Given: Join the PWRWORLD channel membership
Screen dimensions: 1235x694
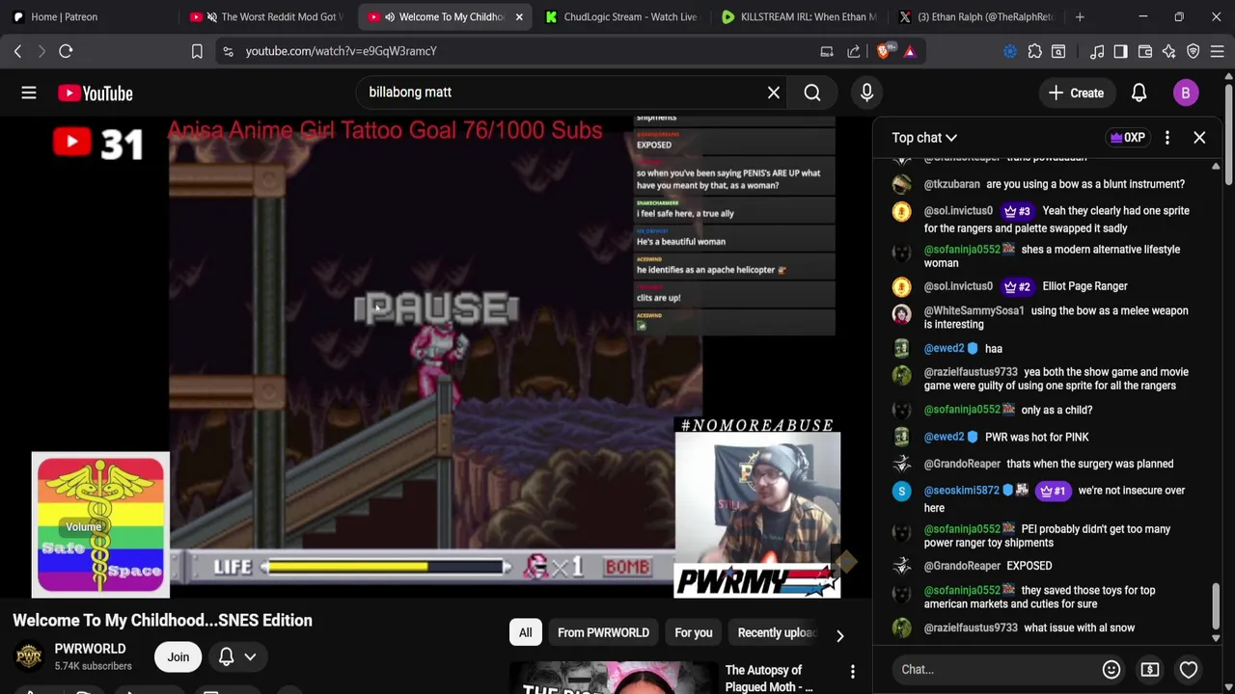Looking at the screenshot, I should (178, 657).
